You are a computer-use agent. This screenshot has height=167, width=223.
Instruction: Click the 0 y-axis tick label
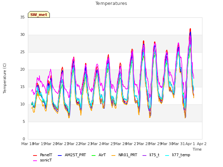pos(24,139)
